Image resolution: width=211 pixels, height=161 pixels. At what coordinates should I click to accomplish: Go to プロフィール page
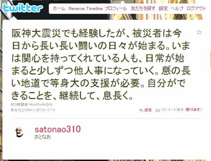point(116,9)
